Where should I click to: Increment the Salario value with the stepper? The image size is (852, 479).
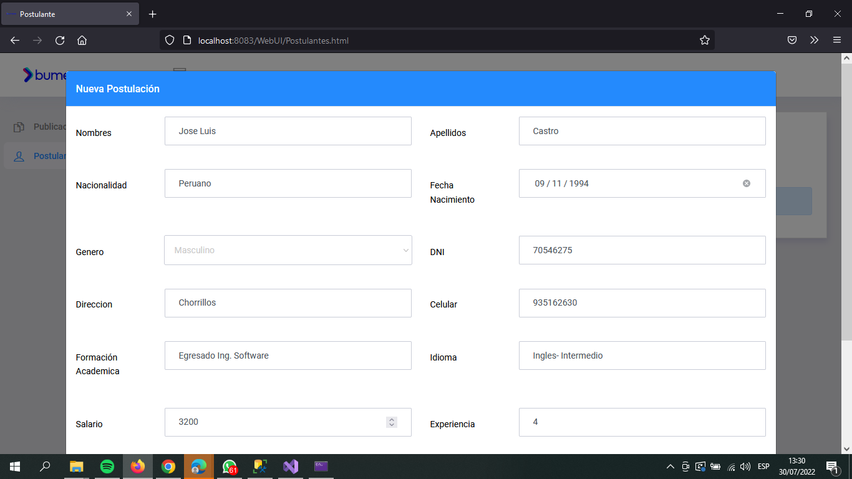(x=392, y=419)
